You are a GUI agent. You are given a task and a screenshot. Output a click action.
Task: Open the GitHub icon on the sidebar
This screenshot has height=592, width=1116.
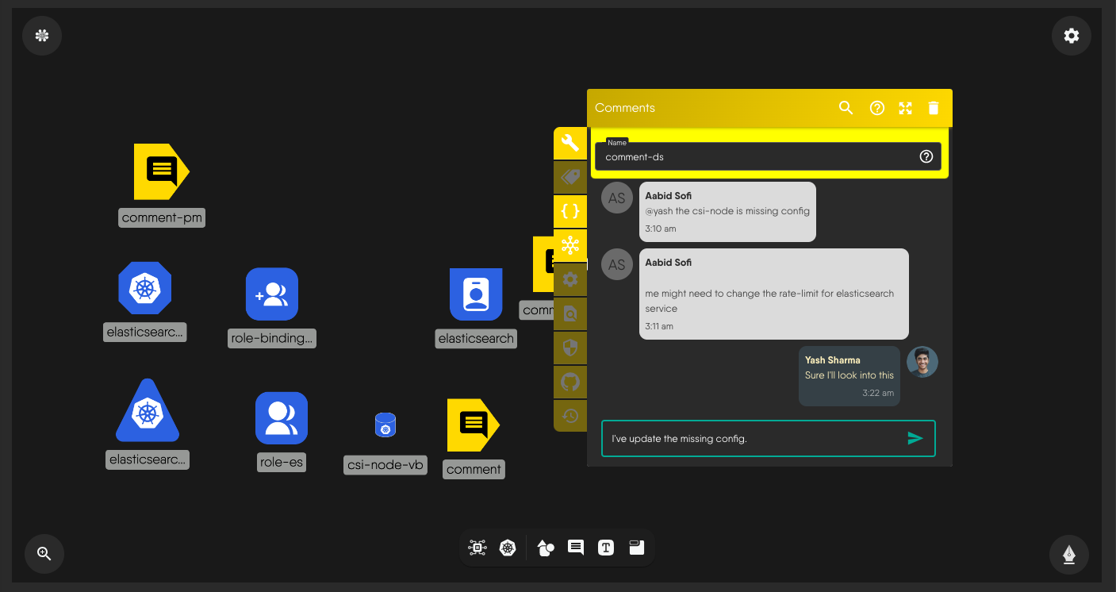point(570,382)
